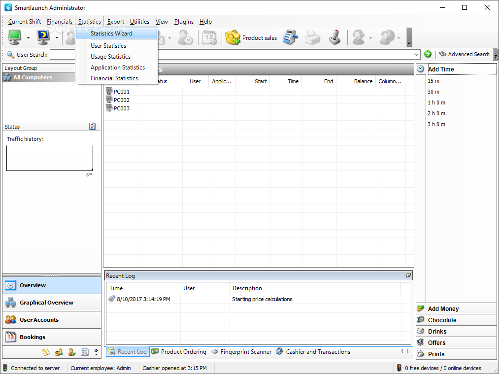This screenshot has height=374, width=499.
Task: Expand the moon computer dropdown arrow
Action: point(57,38)
